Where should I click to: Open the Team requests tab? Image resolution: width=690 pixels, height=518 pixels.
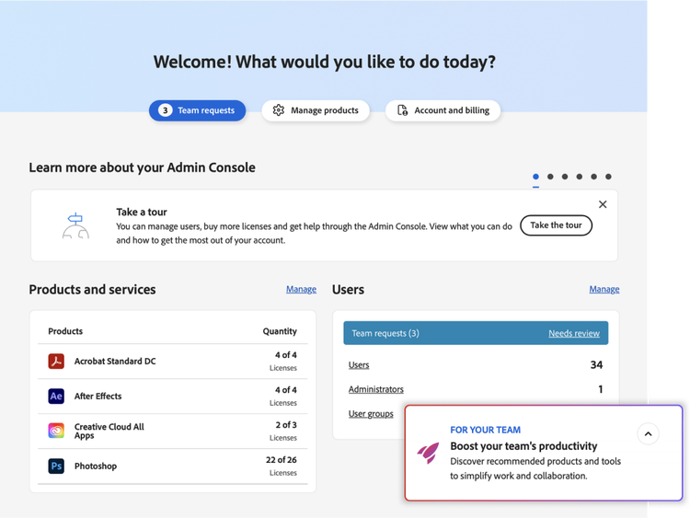click(x=197, y=110)
